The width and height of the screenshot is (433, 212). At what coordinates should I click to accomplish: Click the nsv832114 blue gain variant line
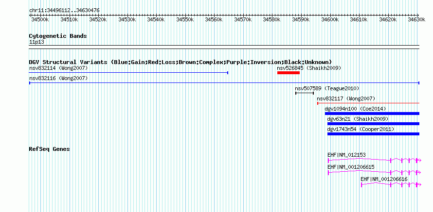coord(129,73)
